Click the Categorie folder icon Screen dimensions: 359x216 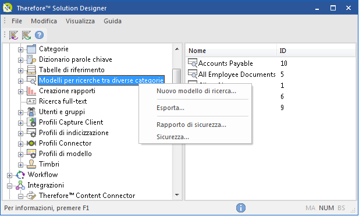[31, 49]
